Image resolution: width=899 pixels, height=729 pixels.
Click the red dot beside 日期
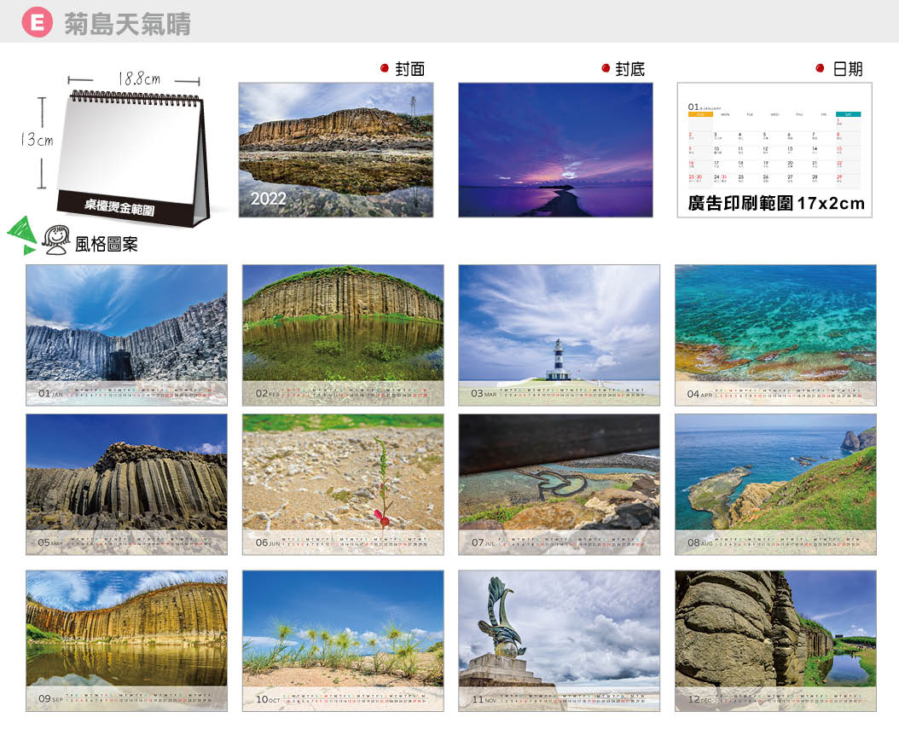point(820,69)
